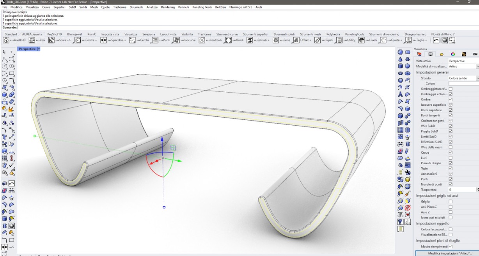
Task: Open the Rendering menu
Action: coord(167,7)
